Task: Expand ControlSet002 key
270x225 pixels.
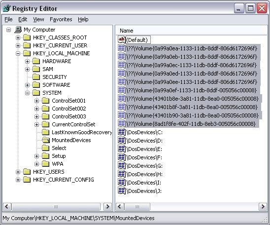Action: coord(36,109)
